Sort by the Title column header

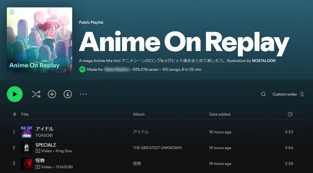click(x=25, y=114)
